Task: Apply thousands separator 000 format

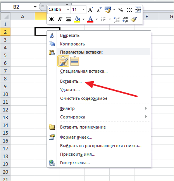Action: point(129,10)
